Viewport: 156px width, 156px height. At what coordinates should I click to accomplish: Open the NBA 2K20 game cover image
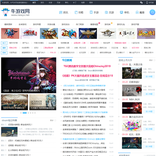pyautogui.click(x=132, y=108)
